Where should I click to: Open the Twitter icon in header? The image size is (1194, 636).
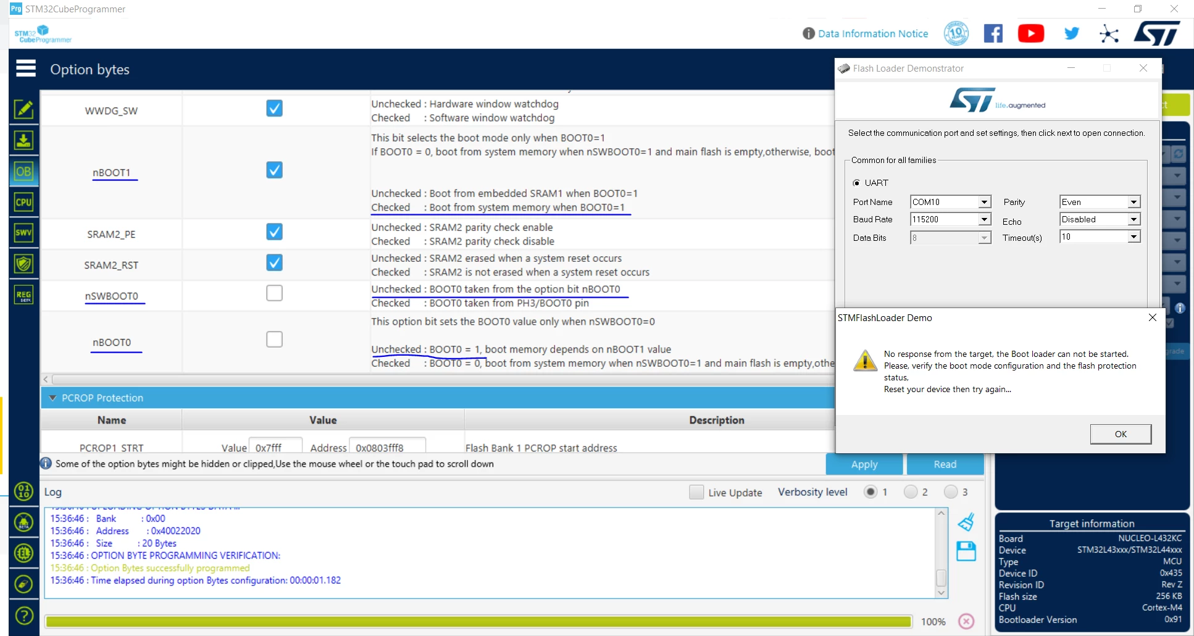1072,33
